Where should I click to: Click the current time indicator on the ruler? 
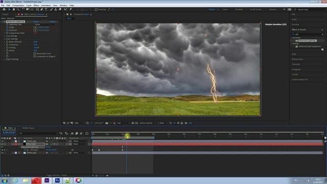126,134
